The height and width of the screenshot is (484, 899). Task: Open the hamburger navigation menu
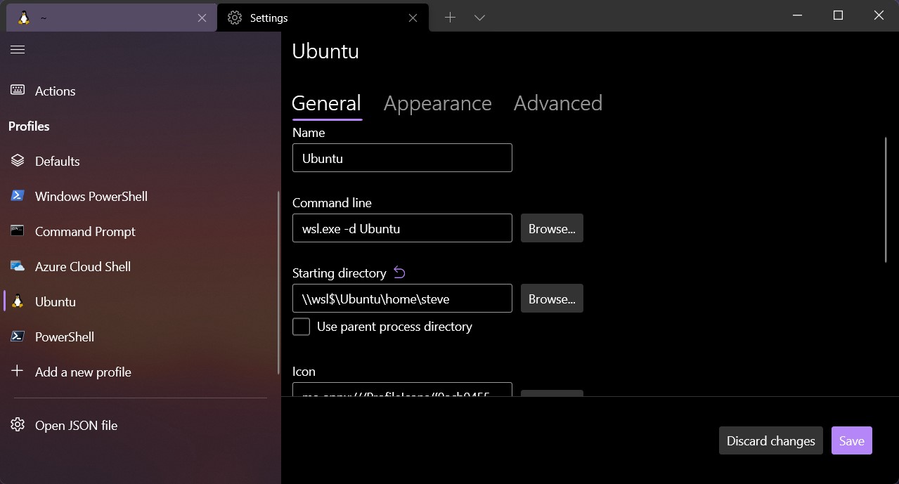[18, 49]
